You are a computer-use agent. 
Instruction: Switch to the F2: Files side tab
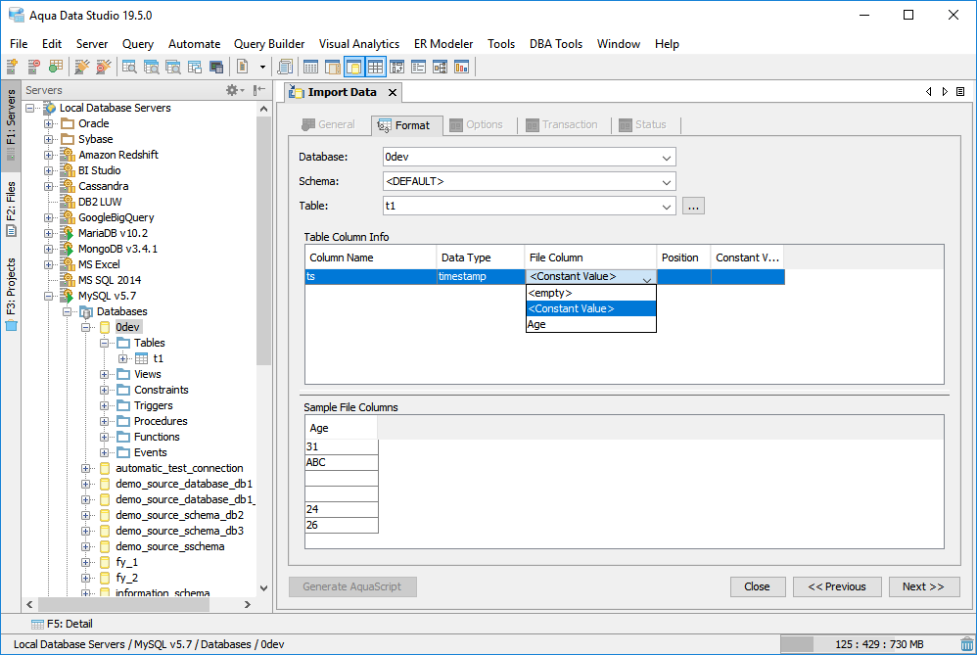(x=11, y=209)
